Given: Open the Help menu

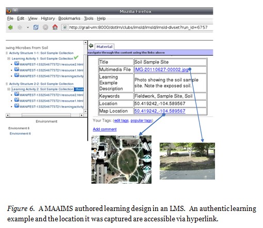Looking at the screenshot, I should point(101,19).
